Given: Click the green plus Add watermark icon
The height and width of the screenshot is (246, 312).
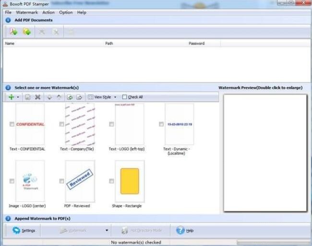Looking at the screenshot, I should coord(12,97).
